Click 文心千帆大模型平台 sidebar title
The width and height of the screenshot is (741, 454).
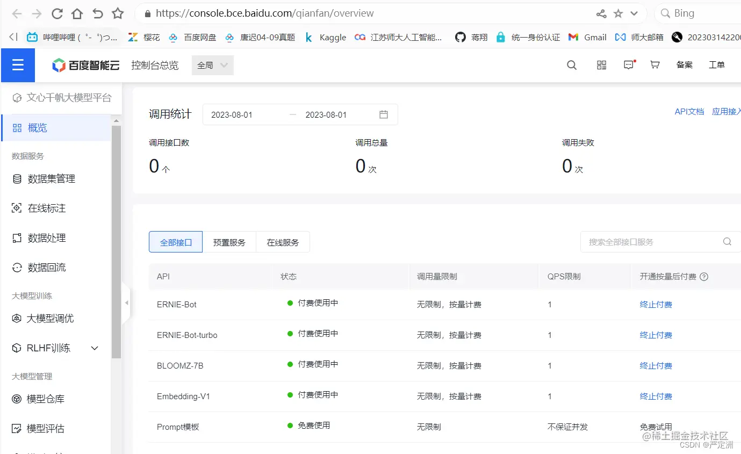coord(62,98)
